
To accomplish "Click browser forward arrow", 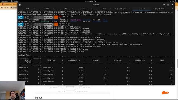I will tap(5, 7).
